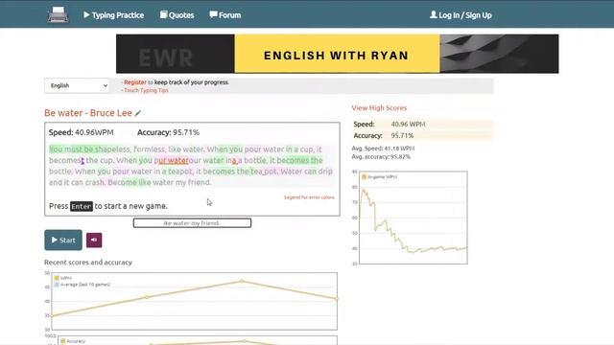Open the Typing Practice menu item
Image resolution: width=614 pixels, height=345 pixels.
tap(113, 15)
